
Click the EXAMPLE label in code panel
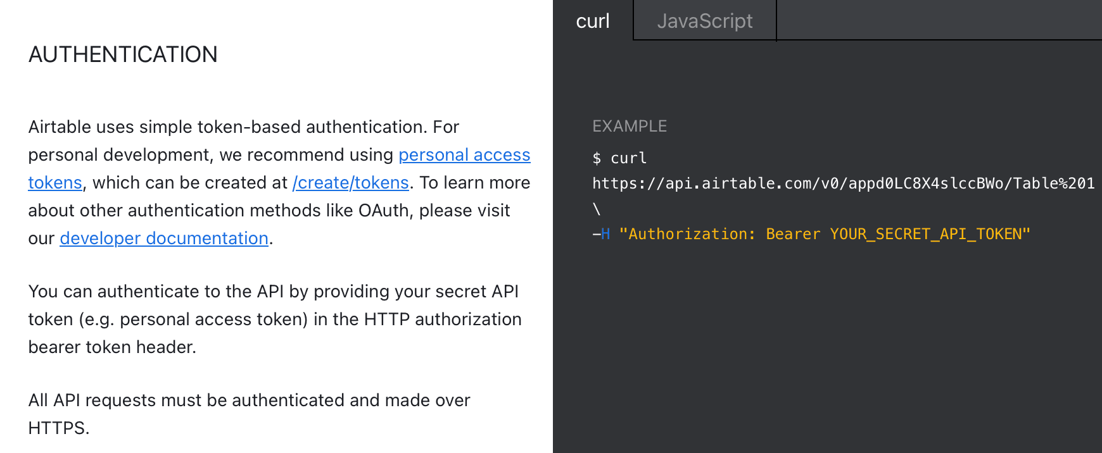tap(630, 126)
